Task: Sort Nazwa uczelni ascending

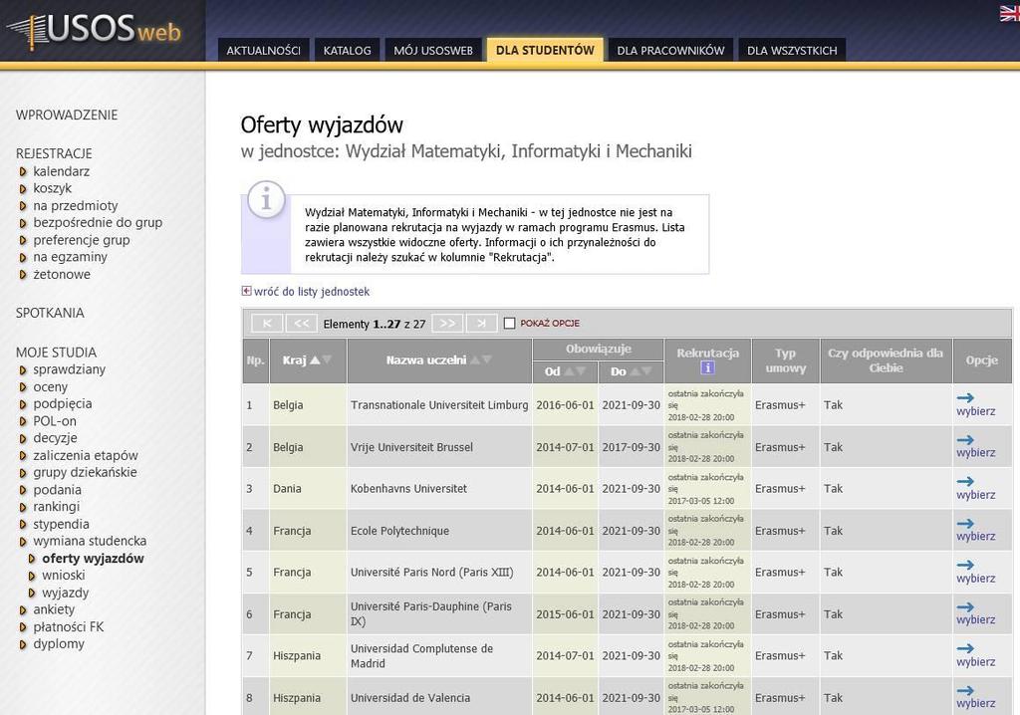Action: [x=475, y=359]
